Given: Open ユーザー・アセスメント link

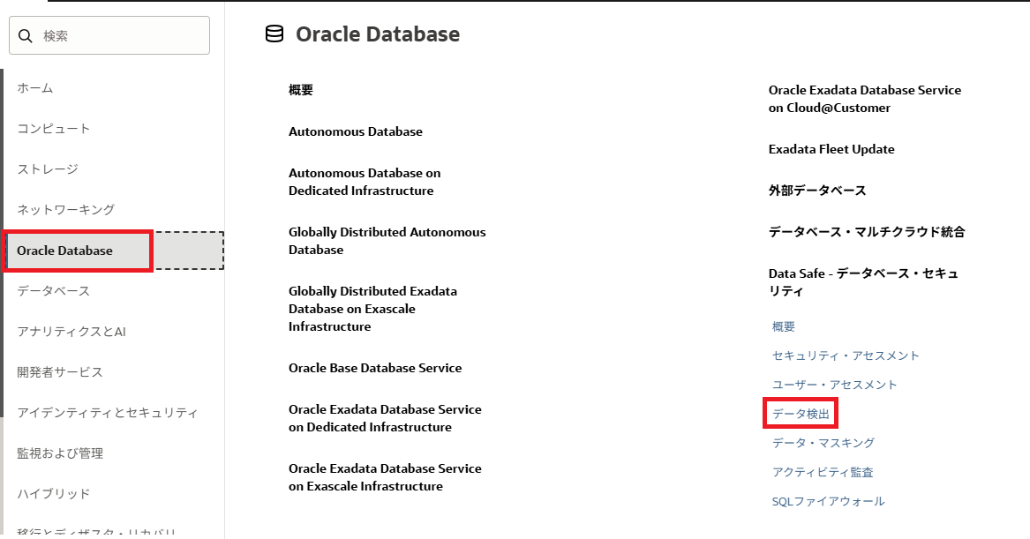Looking at the screenshot, I should (834, 385).
